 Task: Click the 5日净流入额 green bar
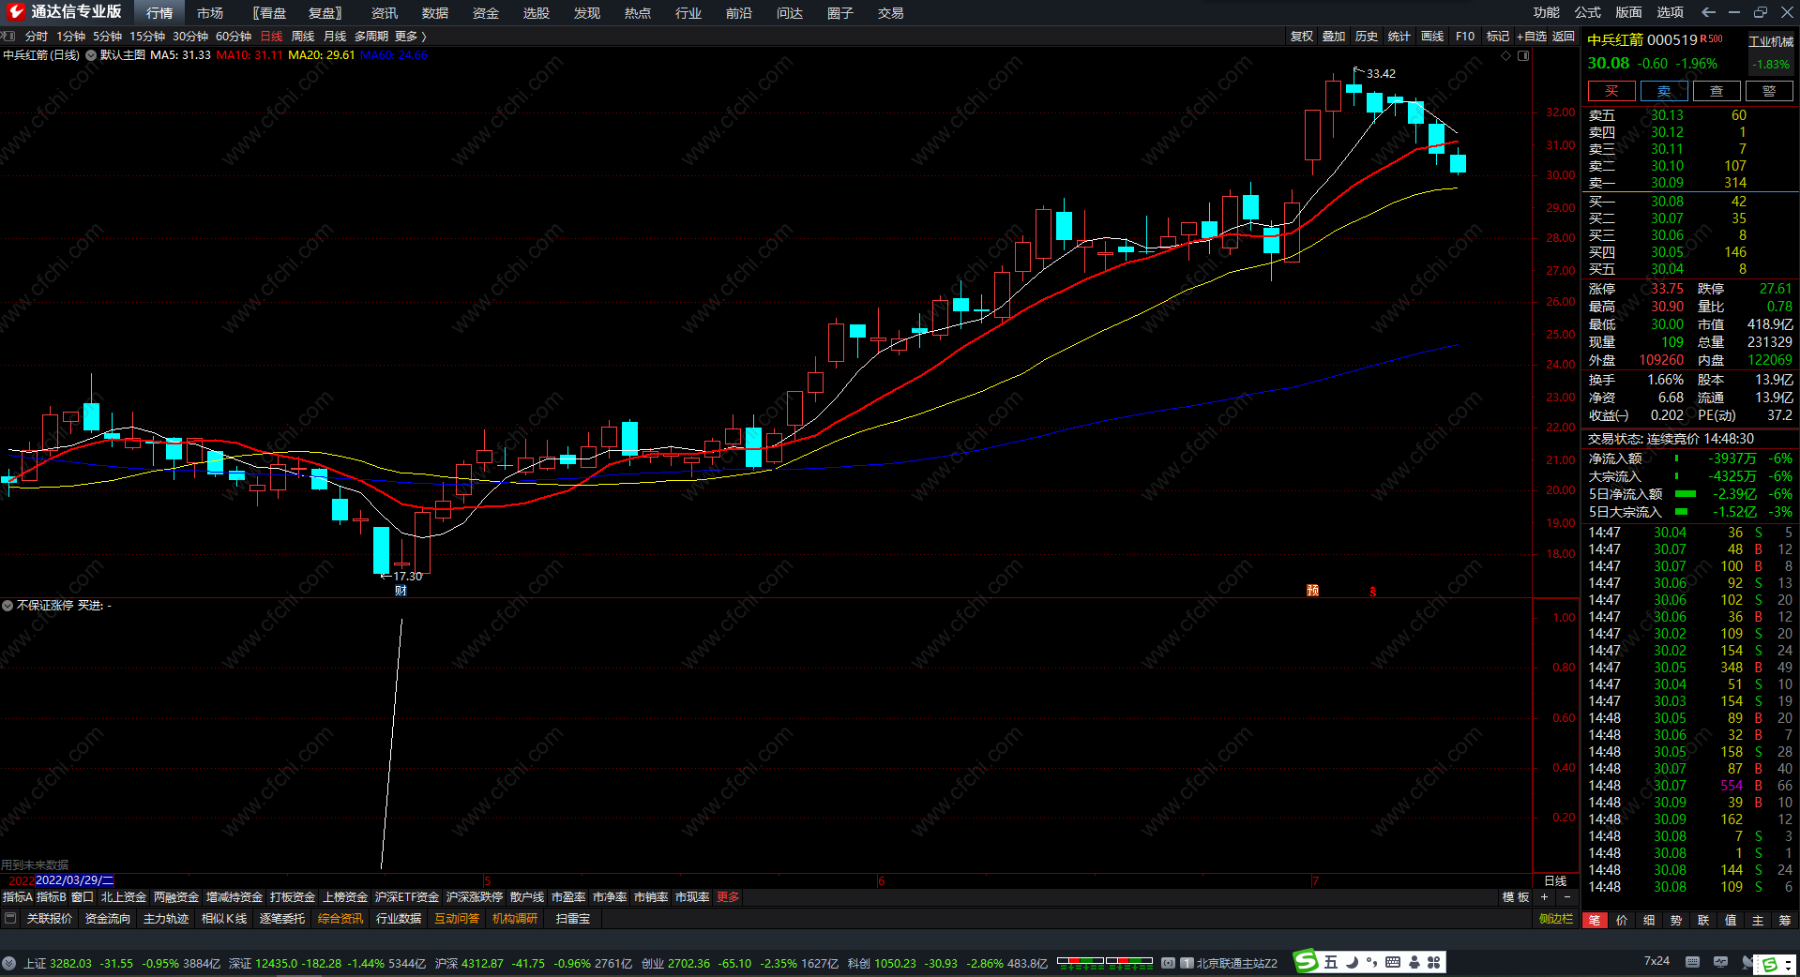pyautogui.click(x=1686, y=494)
